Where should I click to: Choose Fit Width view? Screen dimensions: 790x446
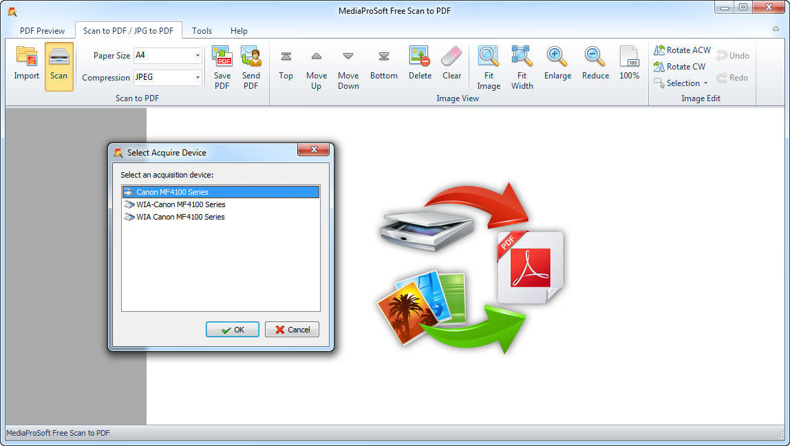tap(522, 67)
